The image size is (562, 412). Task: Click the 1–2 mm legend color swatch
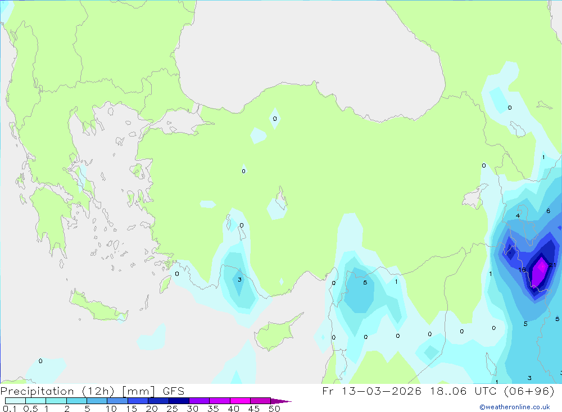point(56,401)
